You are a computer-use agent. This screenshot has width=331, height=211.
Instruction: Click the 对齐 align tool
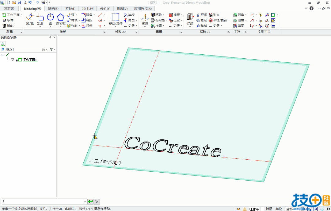(x=214, y=15)
